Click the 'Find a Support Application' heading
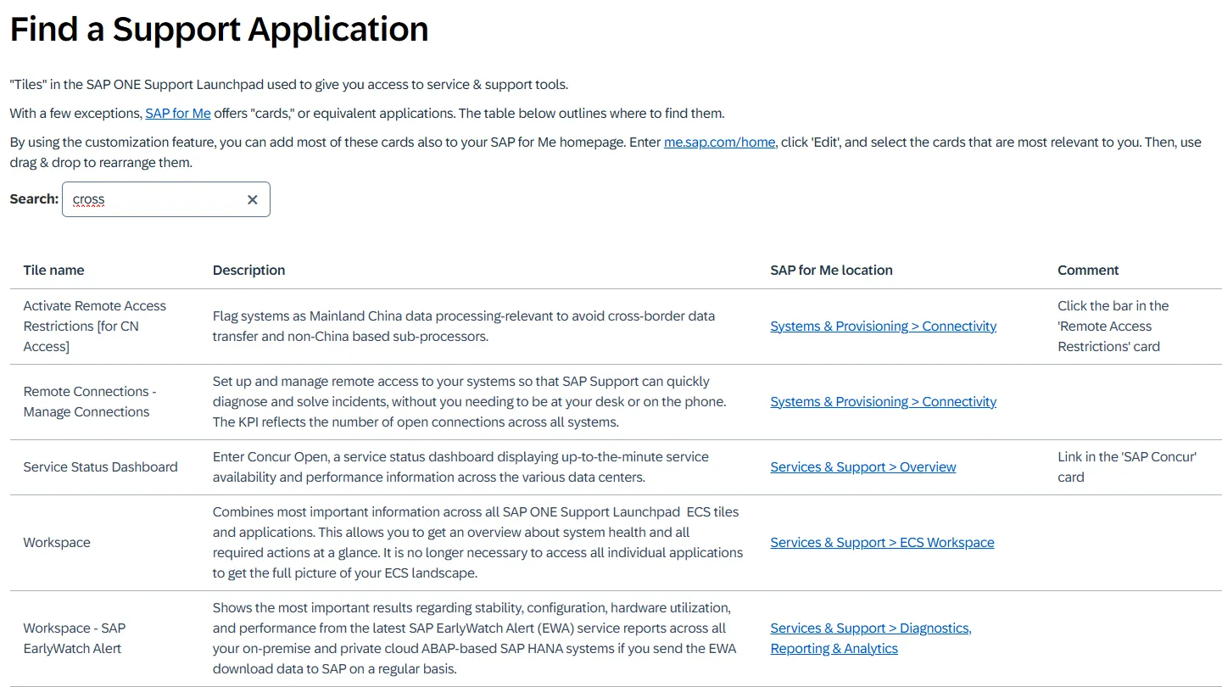The width and height of the screenshot is (1222, 687). coord(219,29)
